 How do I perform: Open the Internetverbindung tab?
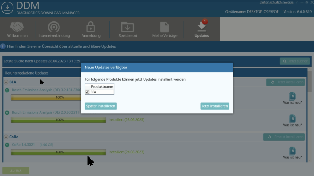[x=54, y=29]
